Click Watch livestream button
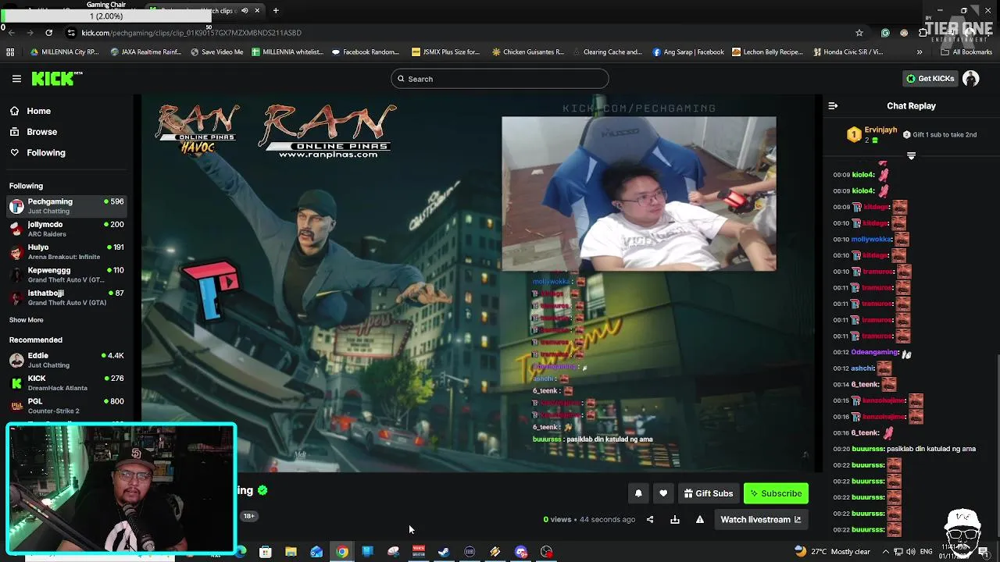 [x=760, y=520]
